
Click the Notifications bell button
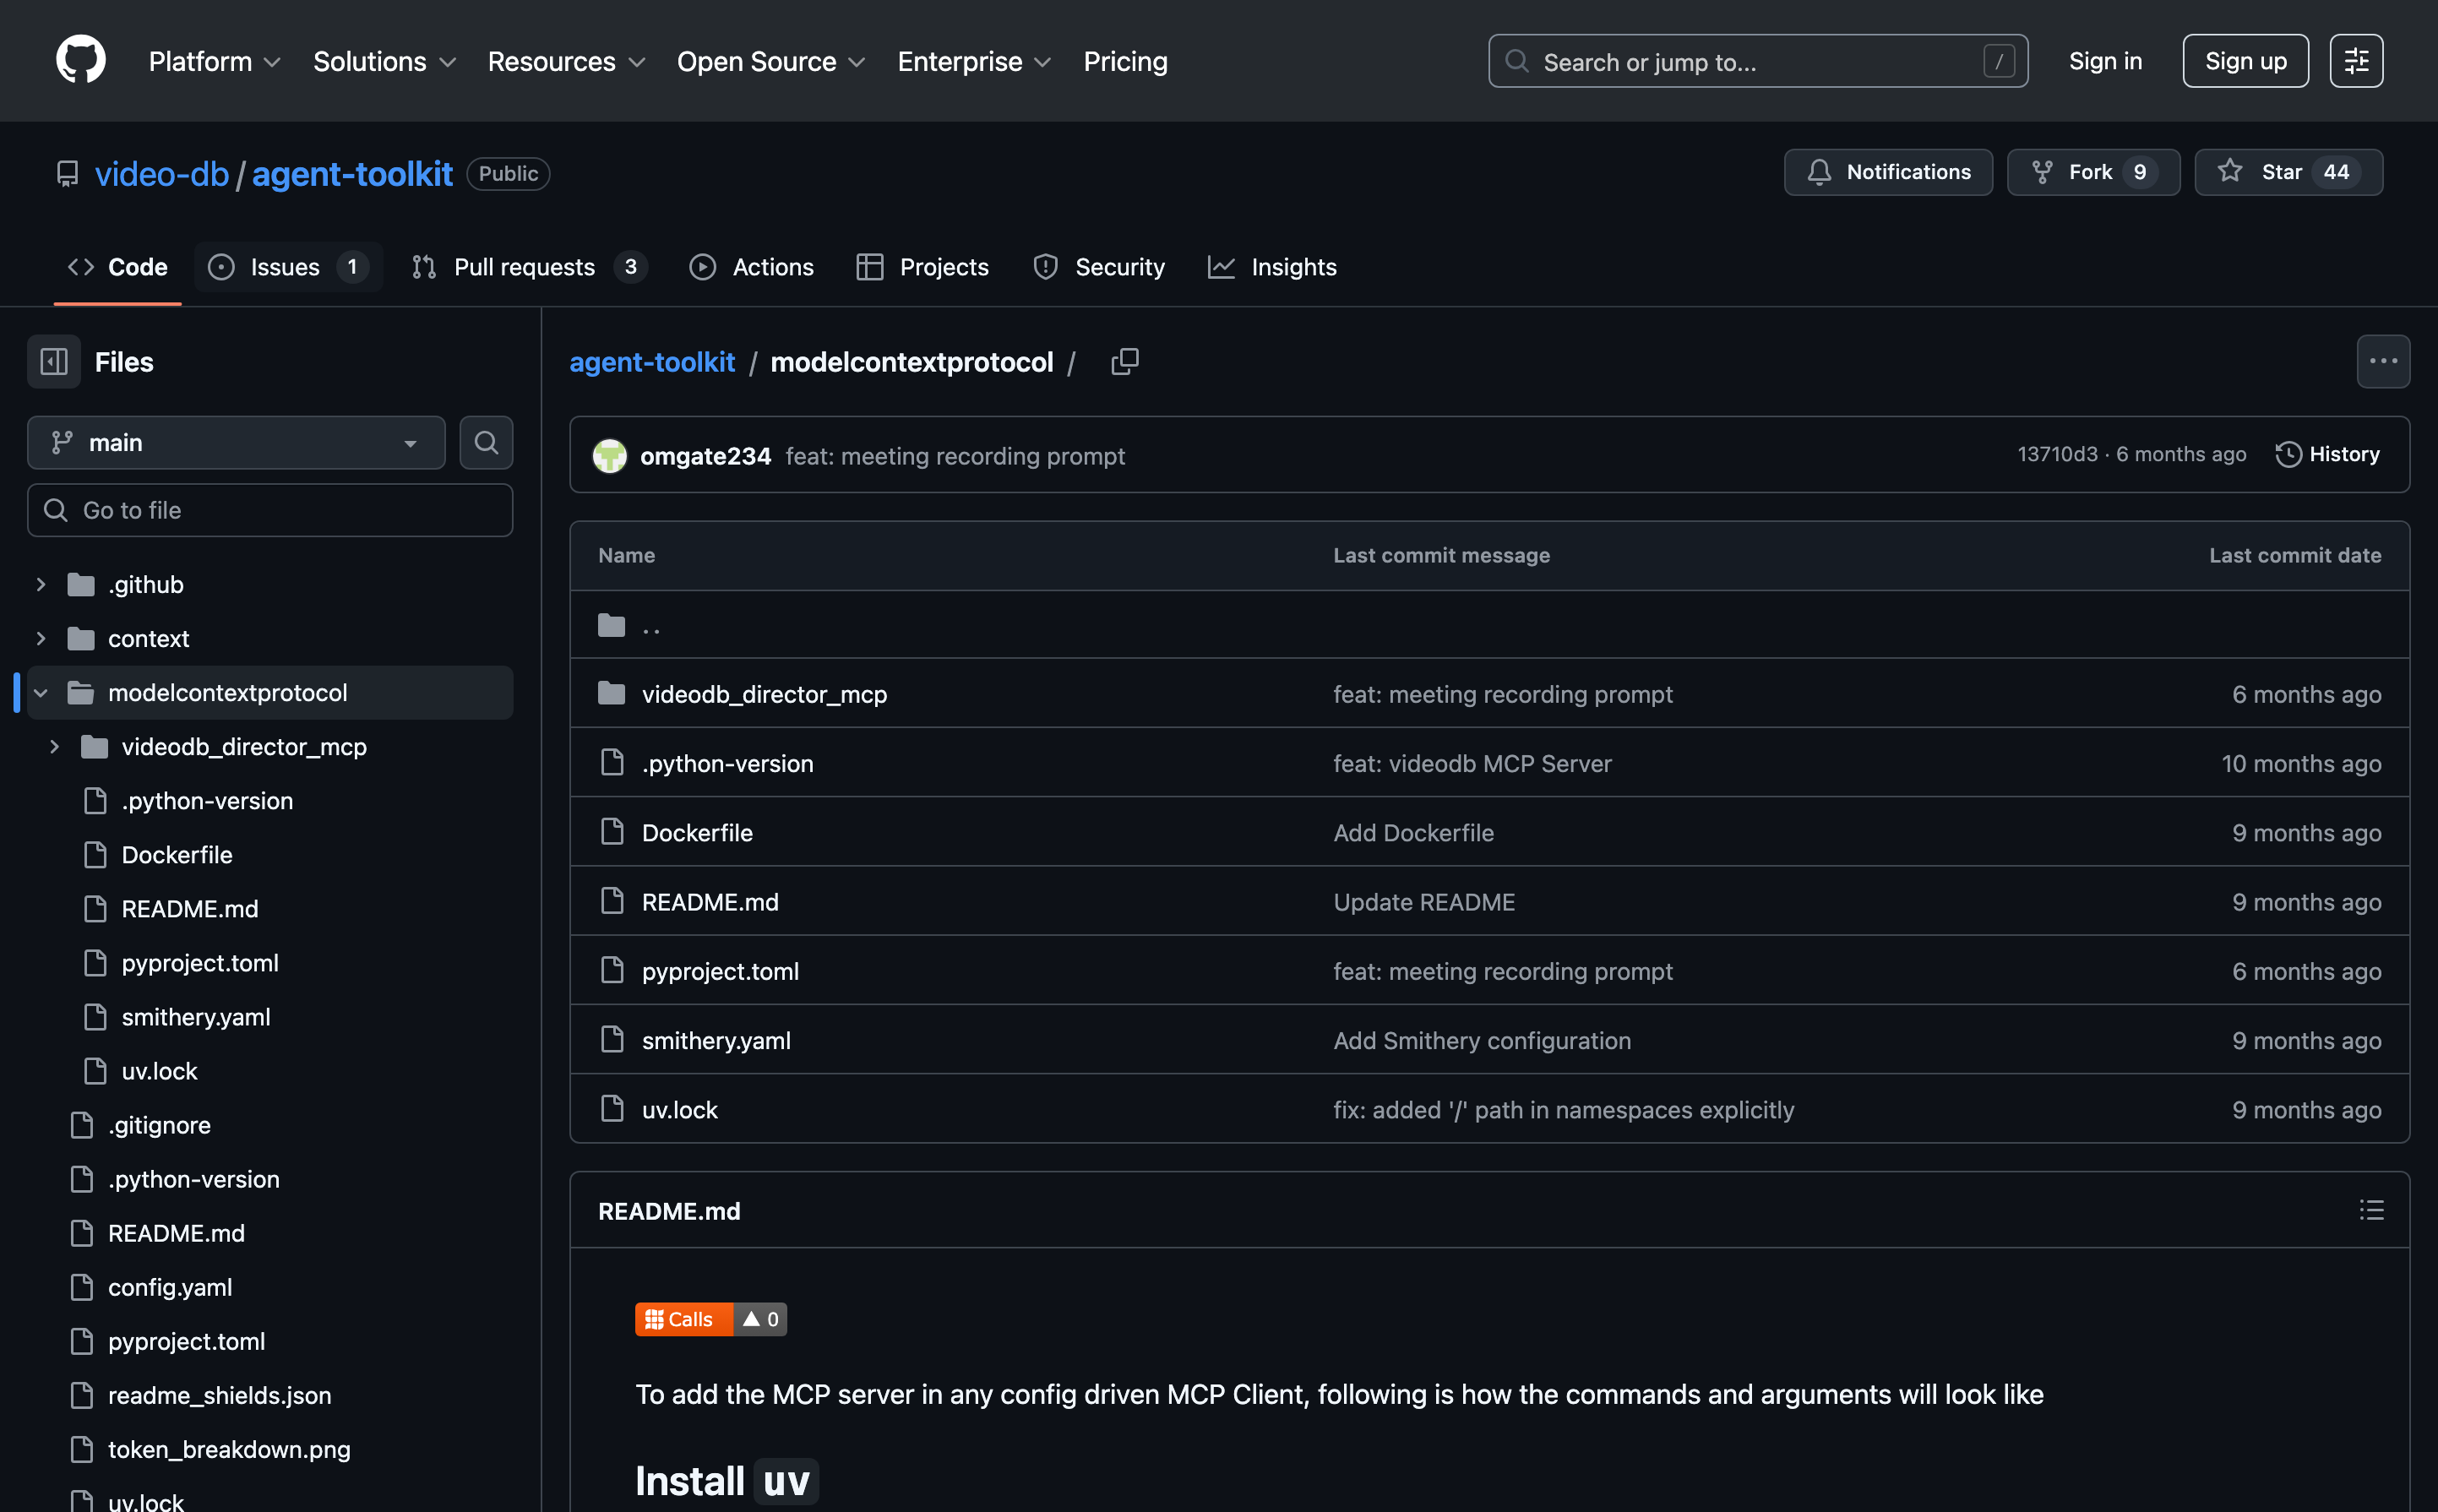1887,172
